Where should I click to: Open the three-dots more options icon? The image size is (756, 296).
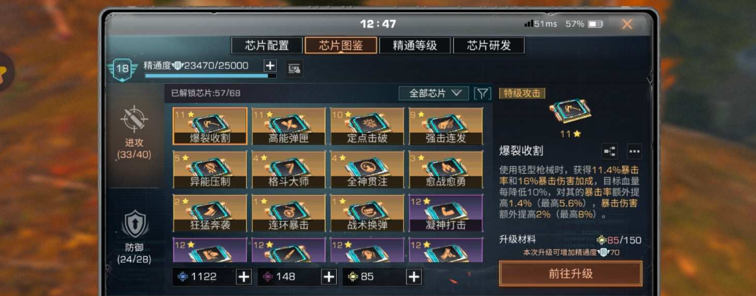pos(634,152)
